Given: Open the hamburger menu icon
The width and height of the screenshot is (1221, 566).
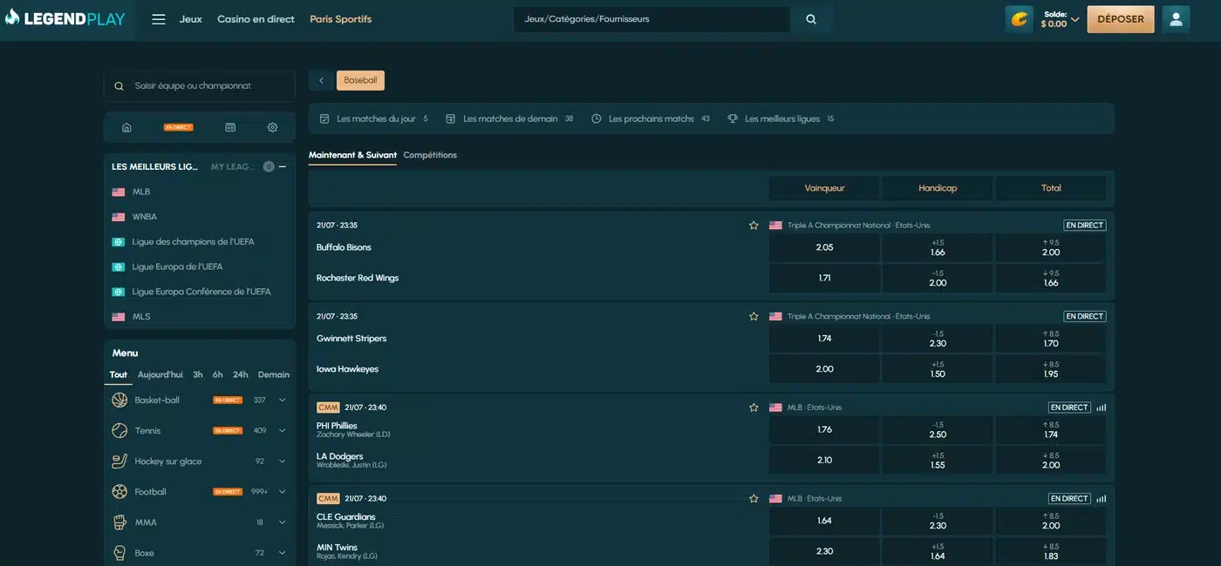Looking at the screenshot, I should (159, 19).
